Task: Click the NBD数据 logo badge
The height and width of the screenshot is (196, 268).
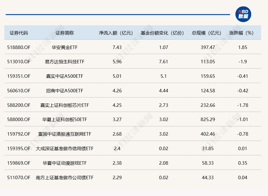Action: 243,14
